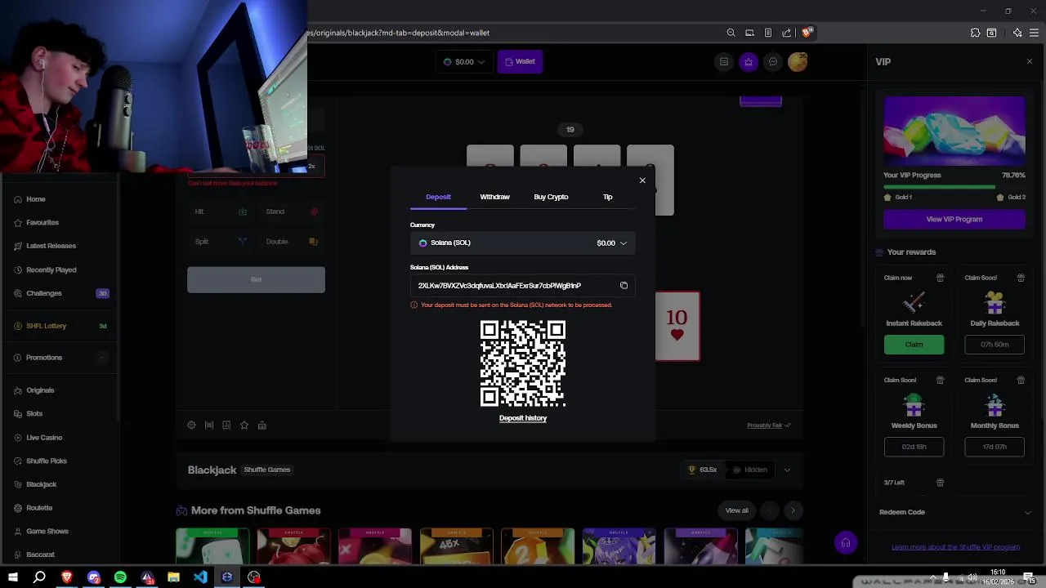This screenshot has height=588, width=1046.
Task: Expand the Redeem Code section
Action: click(x=954, y=512)
